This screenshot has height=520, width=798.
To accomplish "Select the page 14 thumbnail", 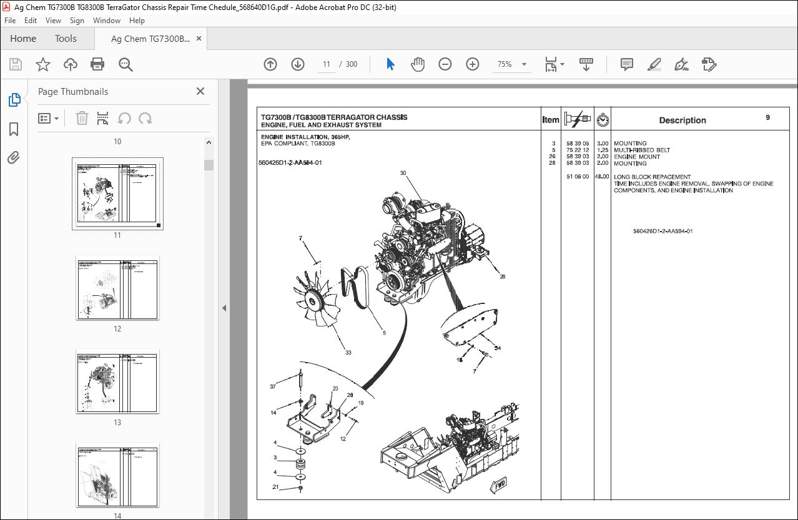I will (x=117, y=474).
